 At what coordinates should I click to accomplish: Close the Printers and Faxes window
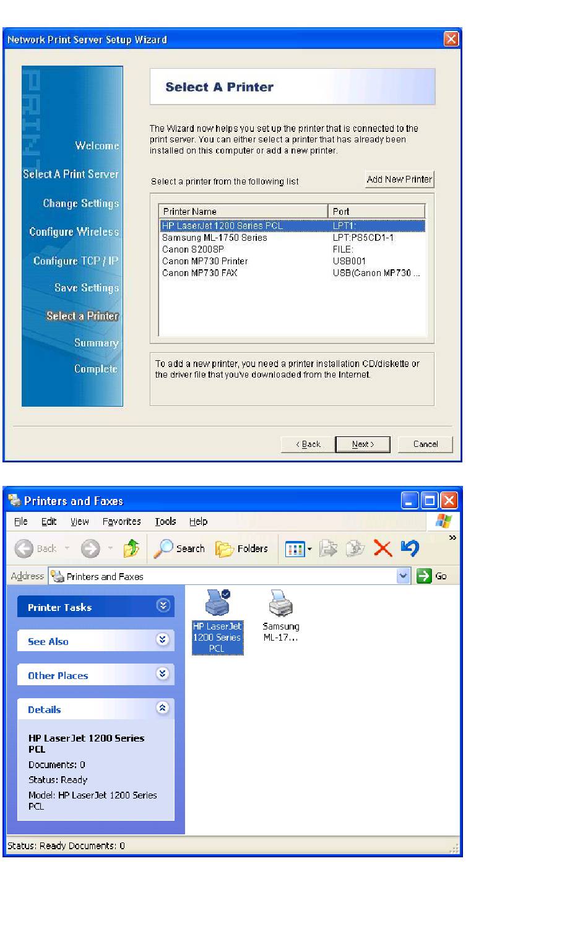(449, 500)
